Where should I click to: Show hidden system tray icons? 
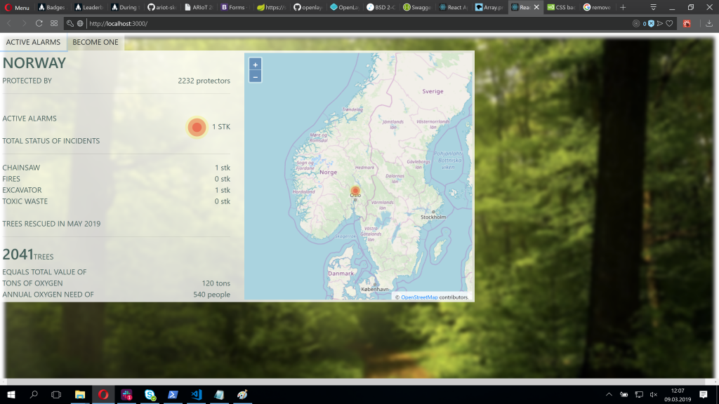(x=609, y=394)
